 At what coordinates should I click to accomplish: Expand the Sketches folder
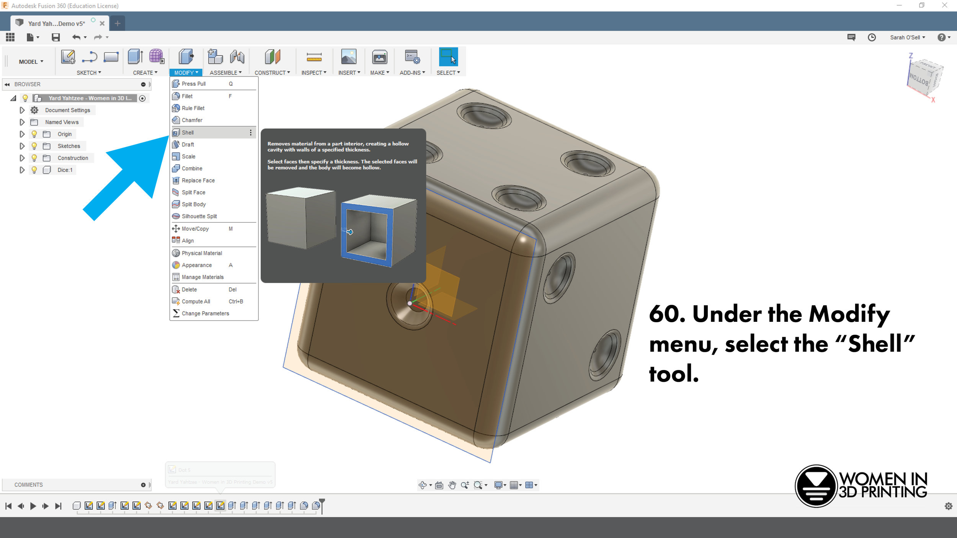[x=22, y=146]
